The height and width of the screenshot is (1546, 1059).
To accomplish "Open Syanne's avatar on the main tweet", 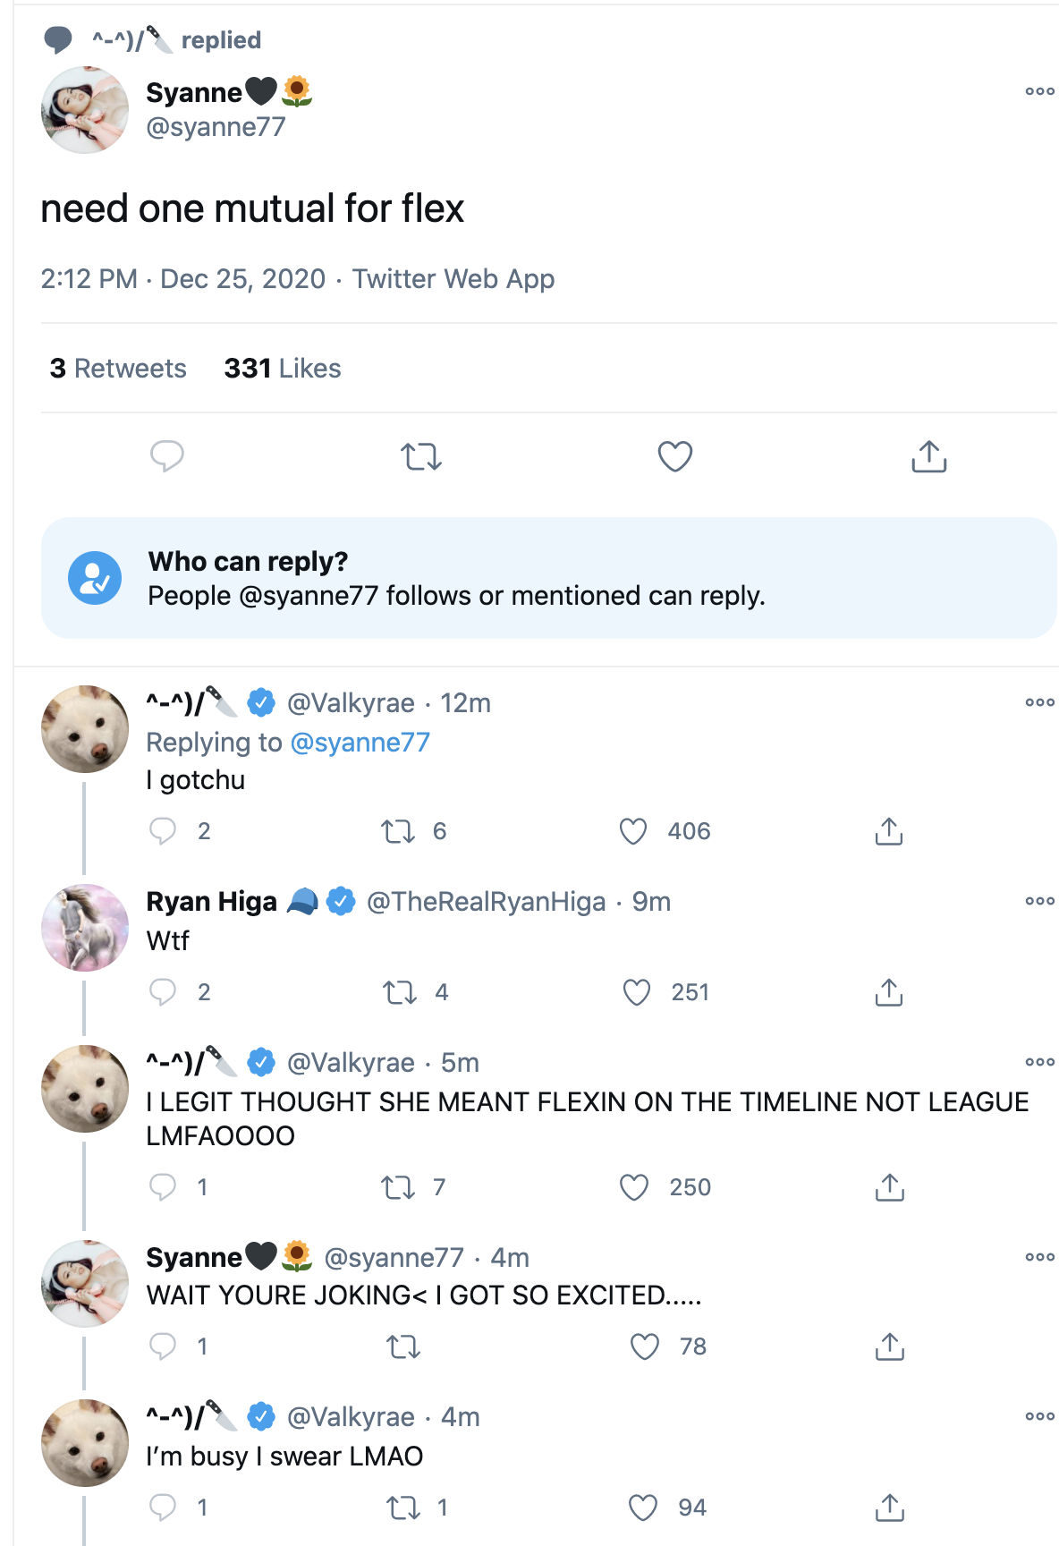I will 85,110.
